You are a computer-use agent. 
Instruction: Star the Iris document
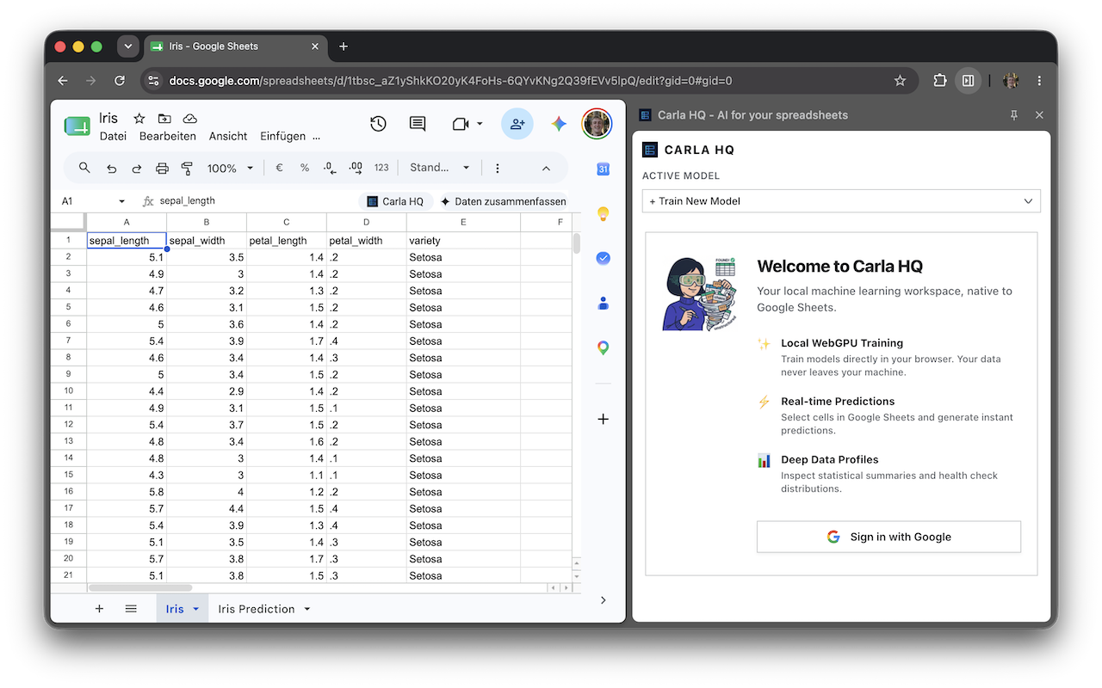coord(139,119)
